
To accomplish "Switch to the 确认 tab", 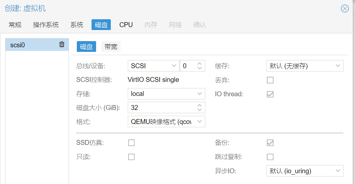I will [x=200, y=25].
